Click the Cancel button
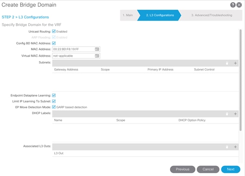Viewport: 245px width, 176px height. [208, 169]
